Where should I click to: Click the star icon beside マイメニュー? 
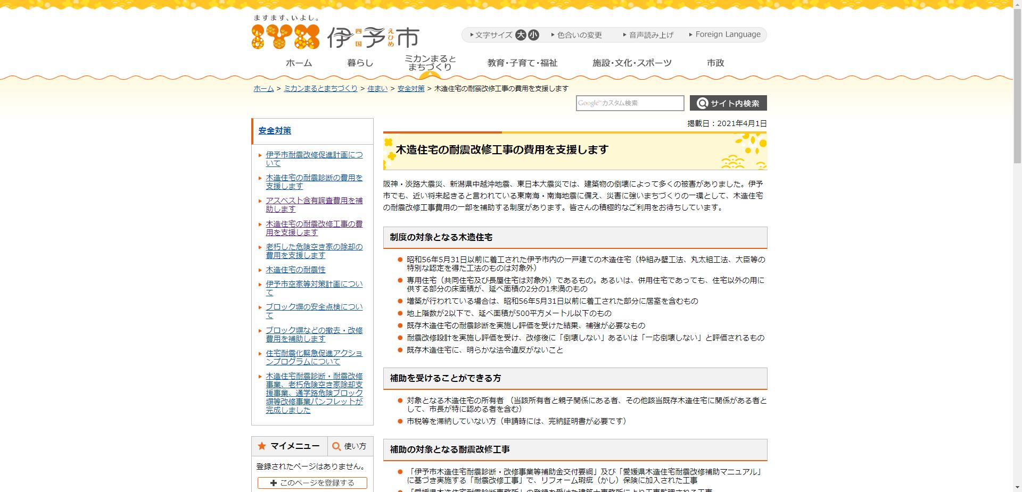click(261, 446)
